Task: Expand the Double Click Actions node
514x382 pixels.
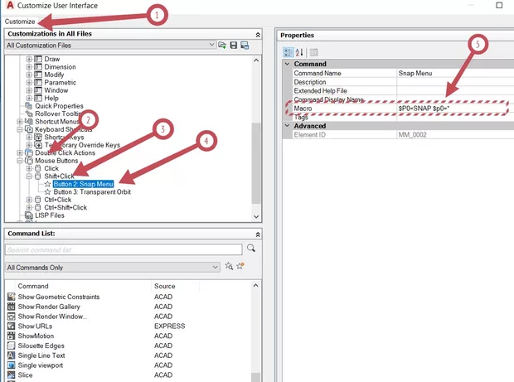Action: coord(20,152)
